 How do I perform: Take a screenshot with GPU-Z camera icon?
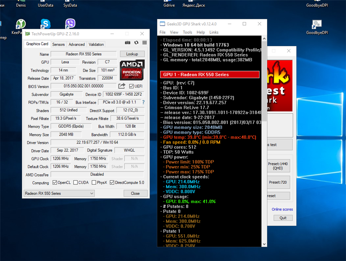click(128, 43)
